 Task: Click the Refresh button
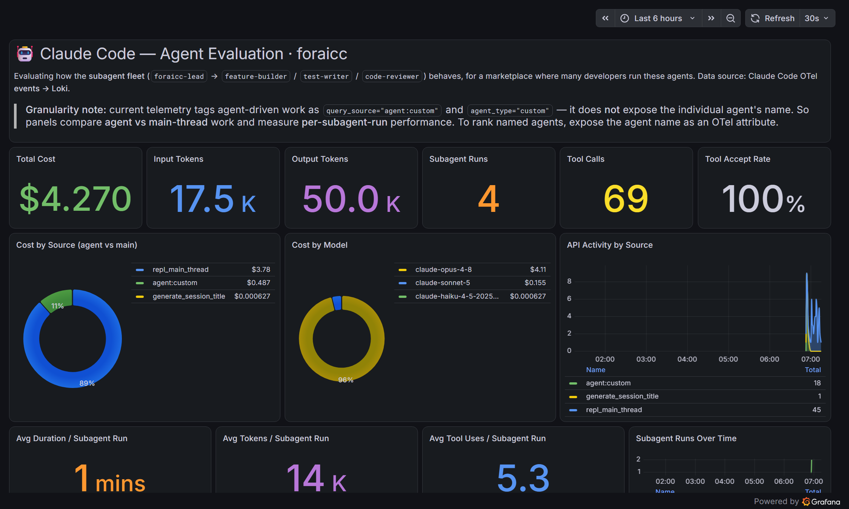coord(772,18)
